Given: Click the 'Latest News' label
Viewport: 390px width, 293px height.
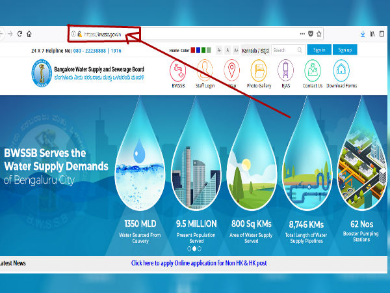Looking at the screenshot, I should coord(13,263).
